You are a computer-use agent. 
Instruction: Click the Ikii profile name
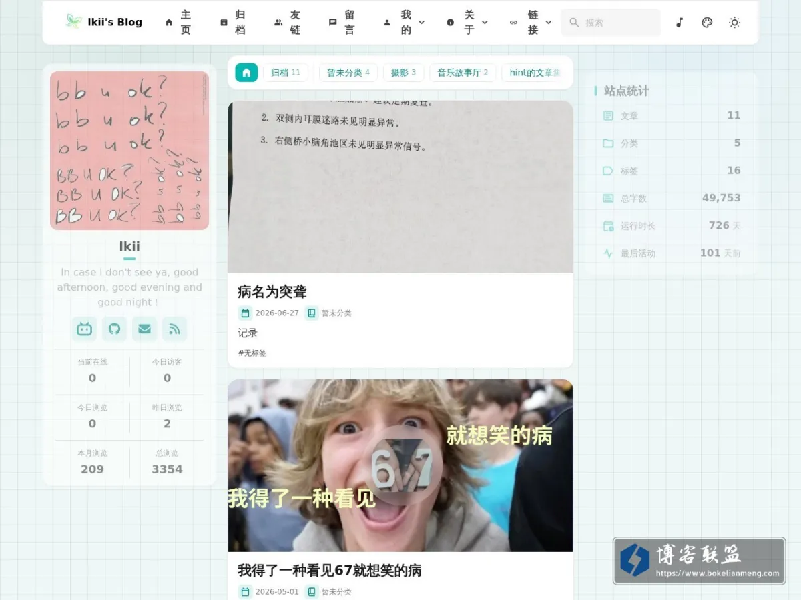(129, 246)
